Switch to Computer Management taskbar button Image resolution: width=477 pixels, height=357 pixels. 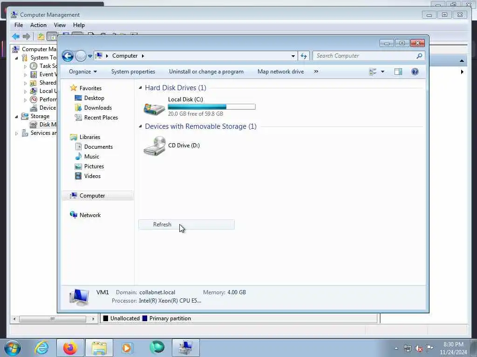185,348
